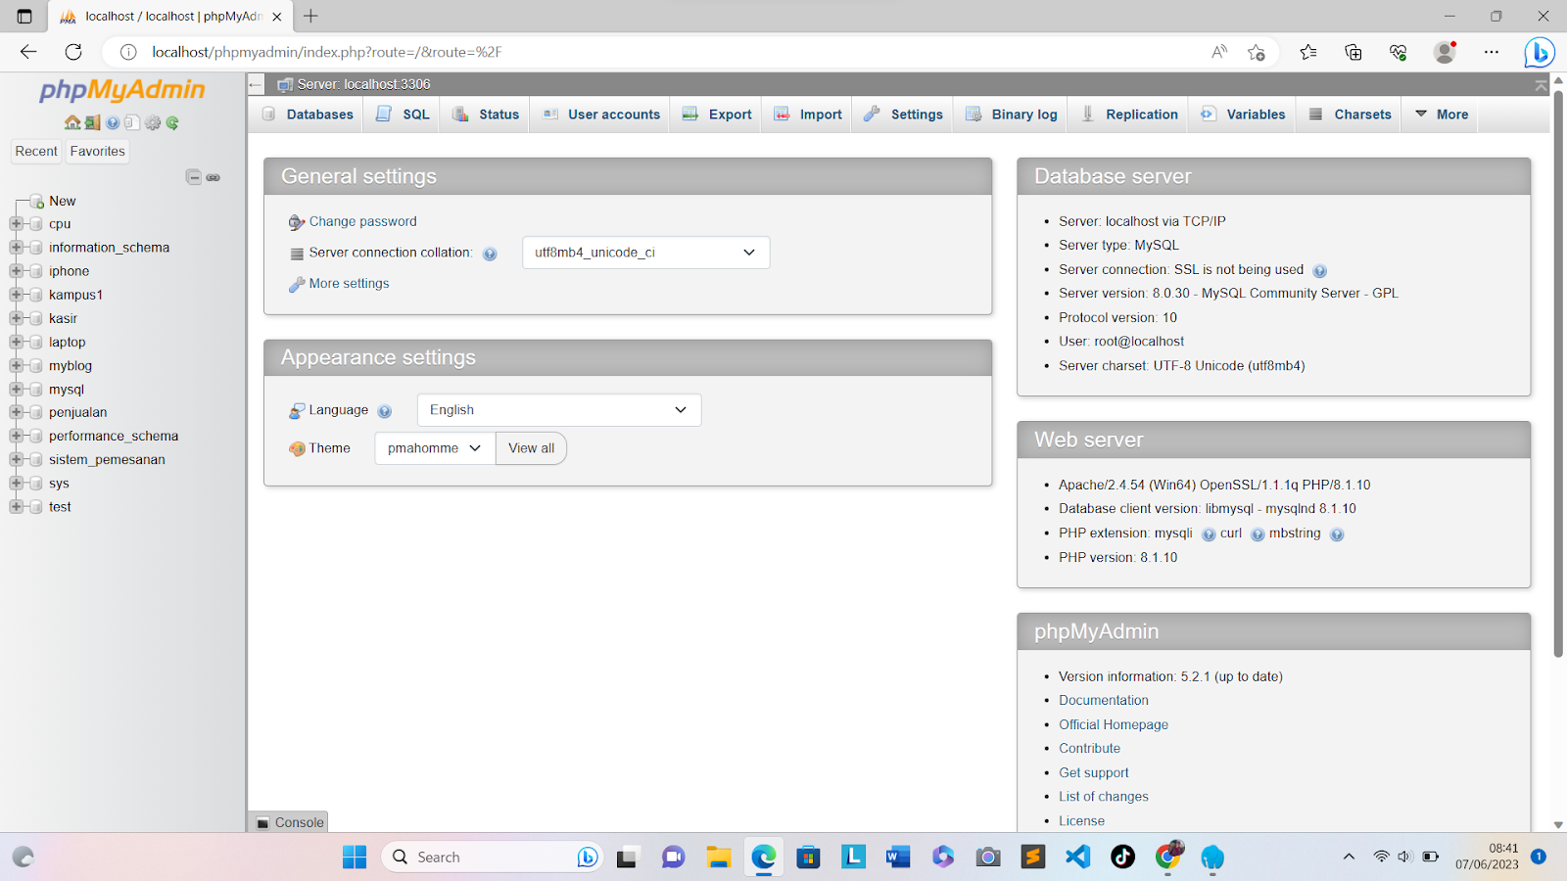Open File Explorer from taskbar
The image size is (1567, 881).
pos(718,857)
